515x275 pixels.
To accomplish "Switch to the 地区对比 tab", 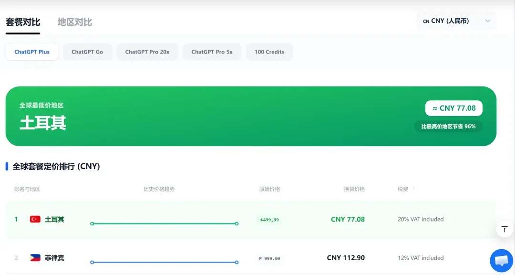I will [x=75, y=22].
